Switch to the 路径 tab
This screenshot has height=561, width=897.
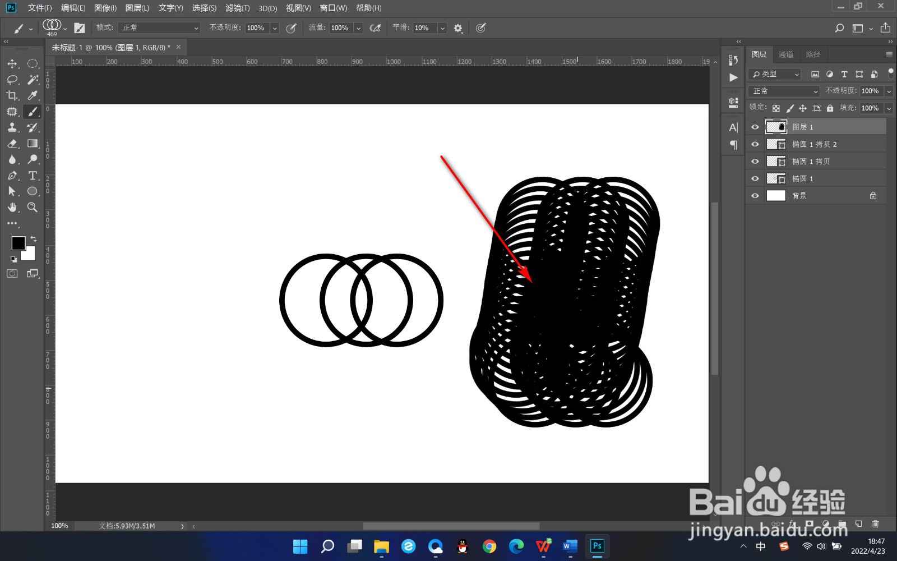coord(813,54)
